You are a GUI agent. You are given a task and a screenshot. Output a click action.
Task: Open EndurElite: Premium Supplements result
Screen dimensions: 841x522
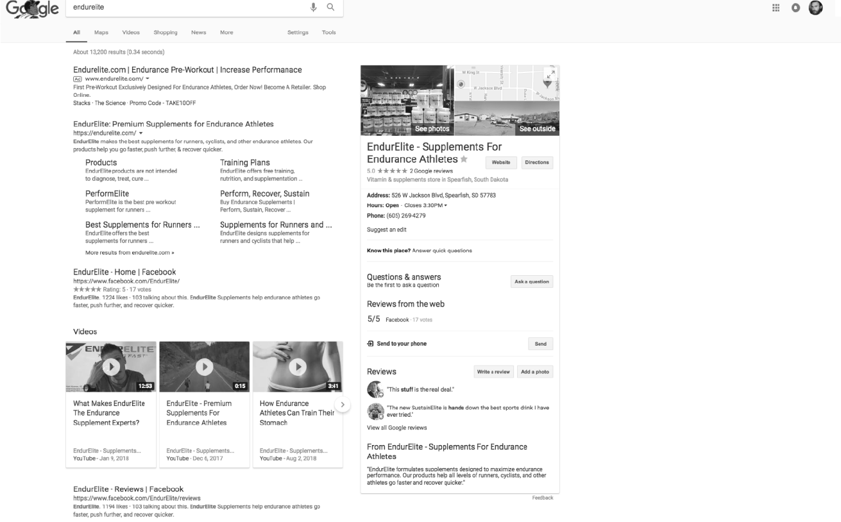tap(173, 124)
